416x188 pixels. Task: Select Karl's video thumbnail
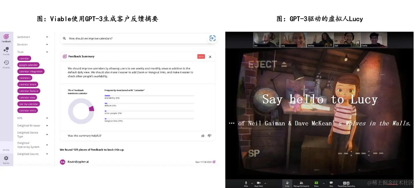coord(347,40)
